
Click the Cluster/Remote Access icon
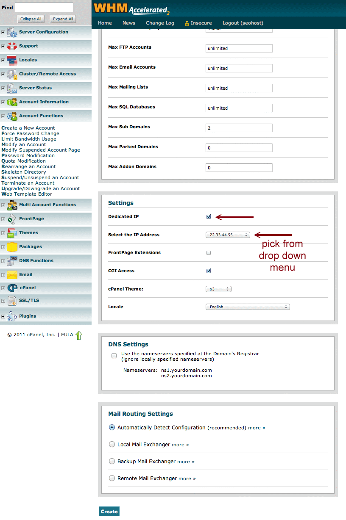12,74
